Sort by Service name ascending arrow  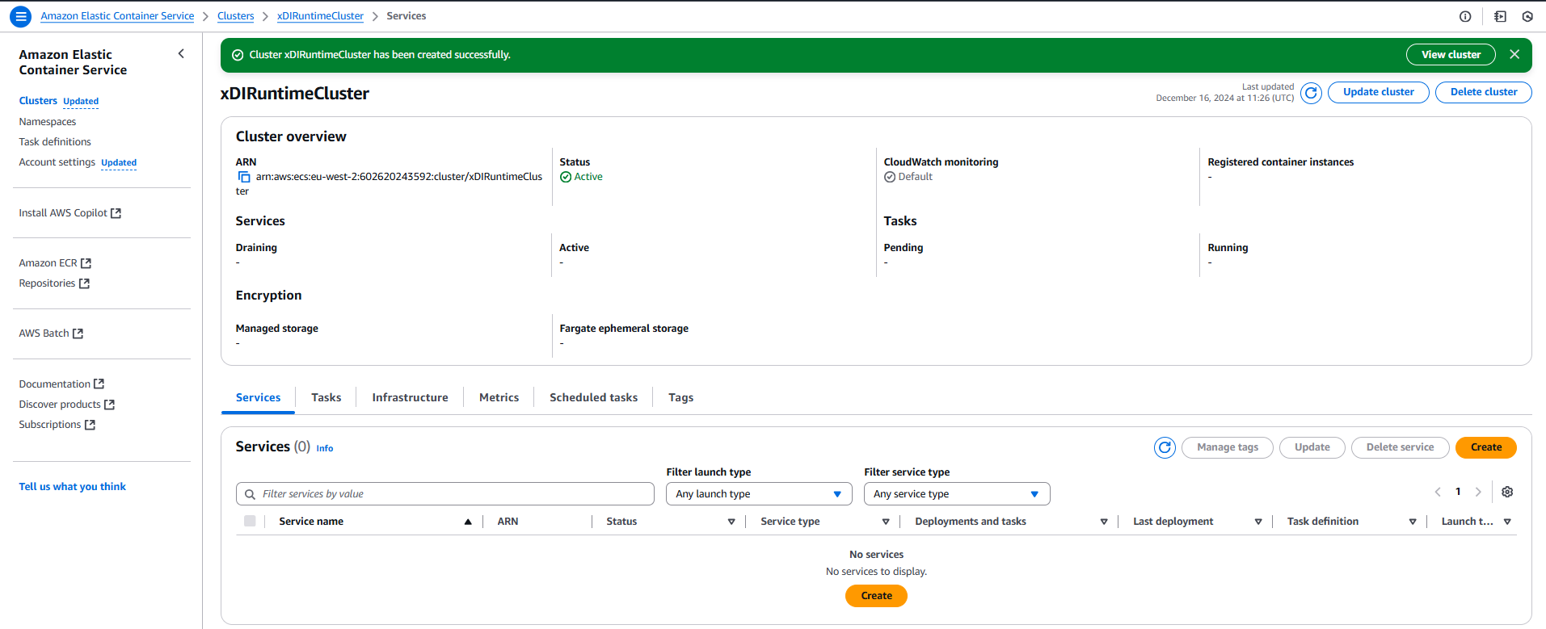pos(468,522)
